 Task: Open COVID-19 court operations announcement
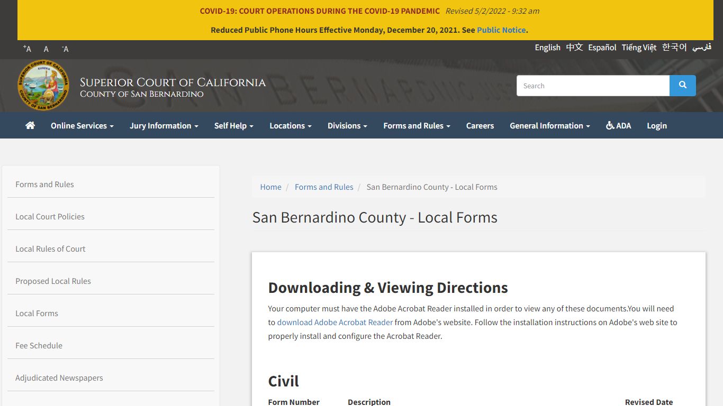pyautogui.click(x=320, y=11)
